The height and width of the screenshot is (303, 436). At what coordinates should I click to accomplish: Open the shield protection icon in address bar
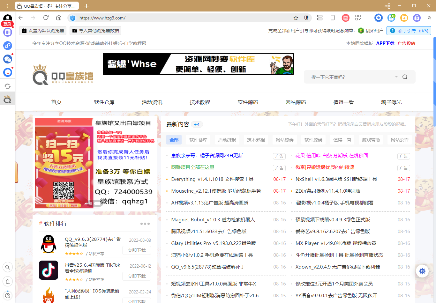pyautogui.click(x=306, y=18)
